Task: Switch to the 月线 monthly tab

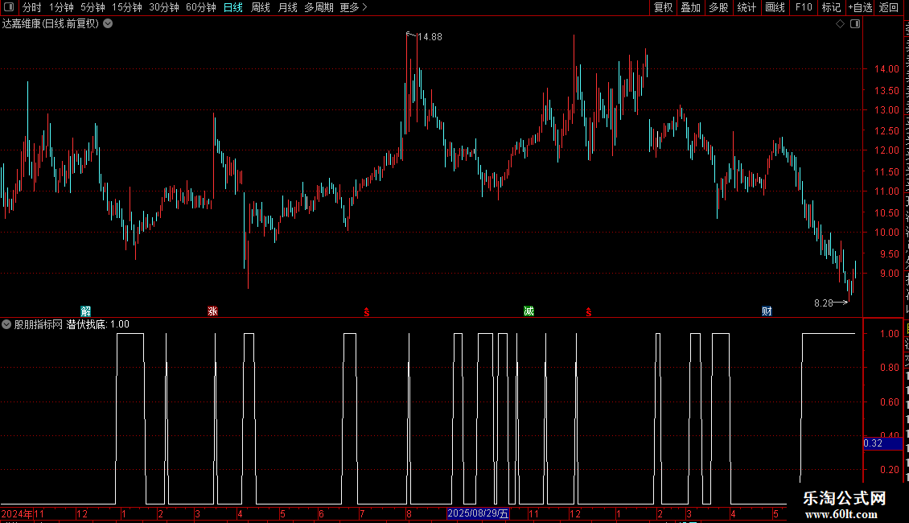Action: pyautogui.click(x=287, y=7)
